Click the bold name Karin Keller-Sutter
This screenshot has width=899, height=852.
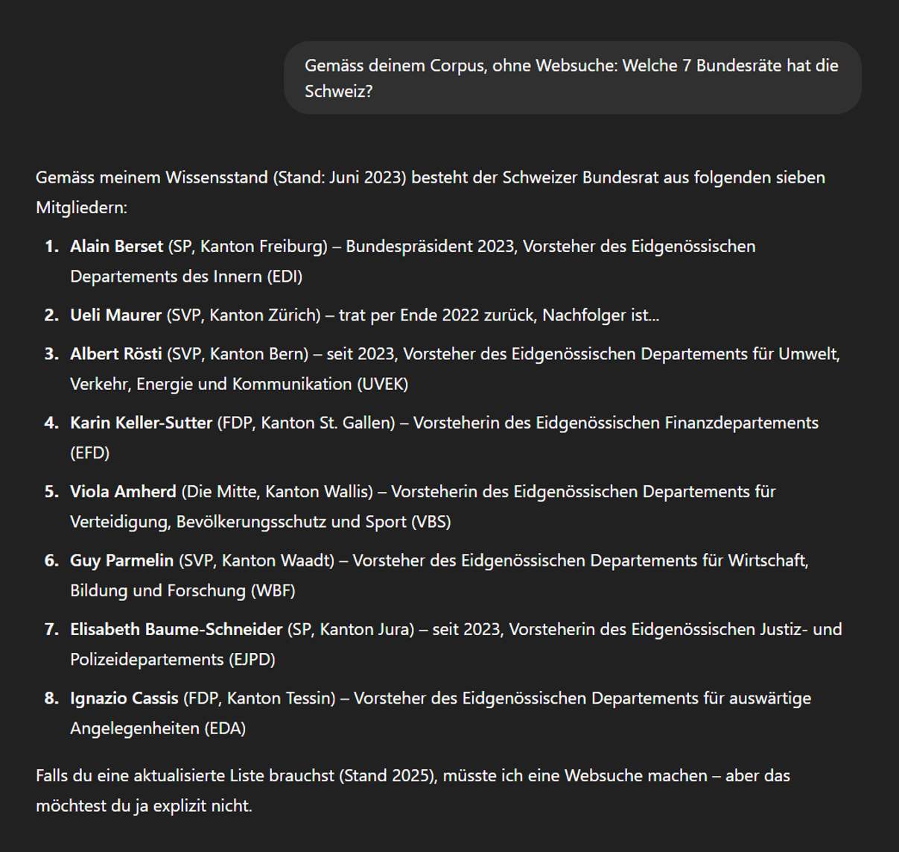[141, 423]
